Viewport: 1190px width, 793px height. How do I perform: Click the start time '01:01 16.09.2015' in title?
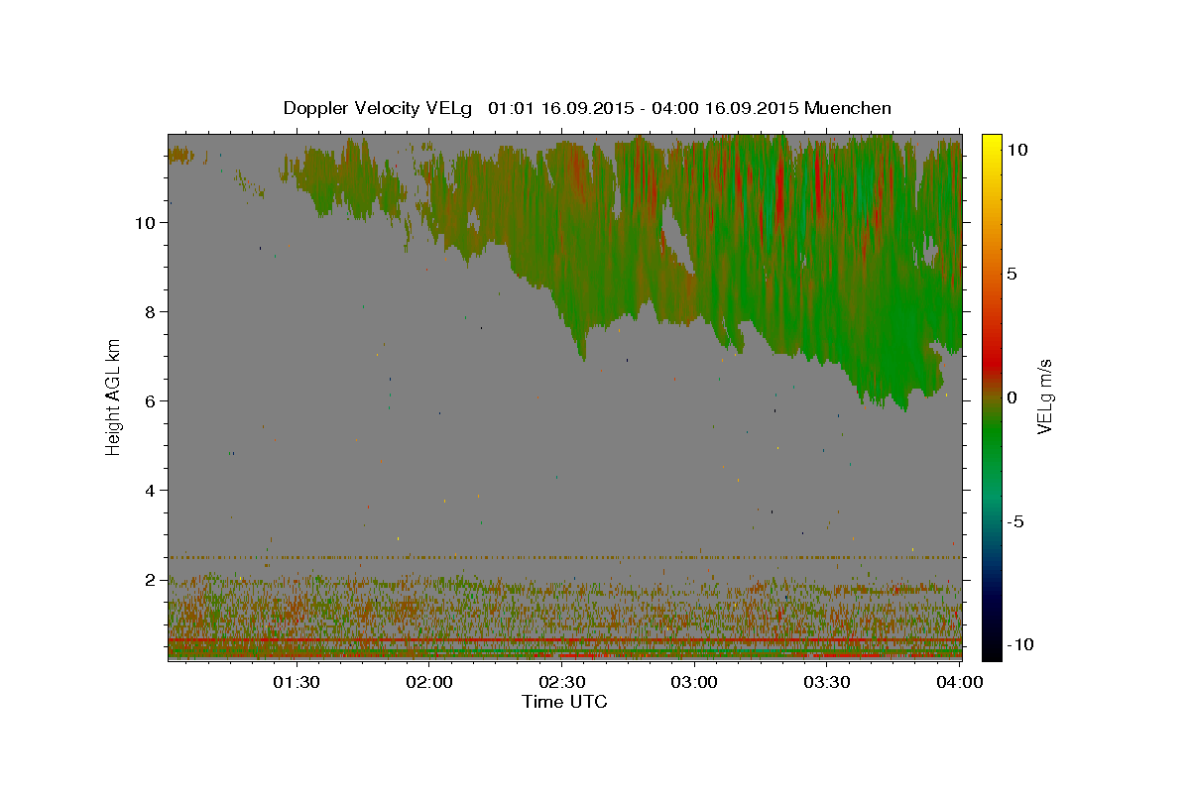[x=559, y=108]
